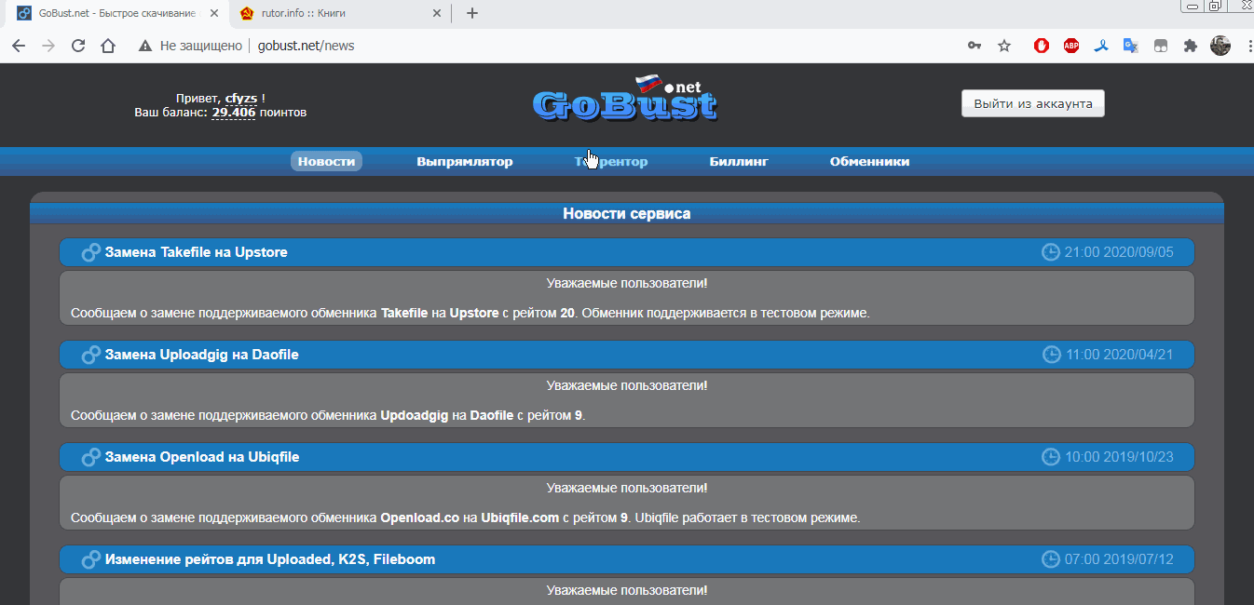Open the browser home page

click(x=108, y=46)
